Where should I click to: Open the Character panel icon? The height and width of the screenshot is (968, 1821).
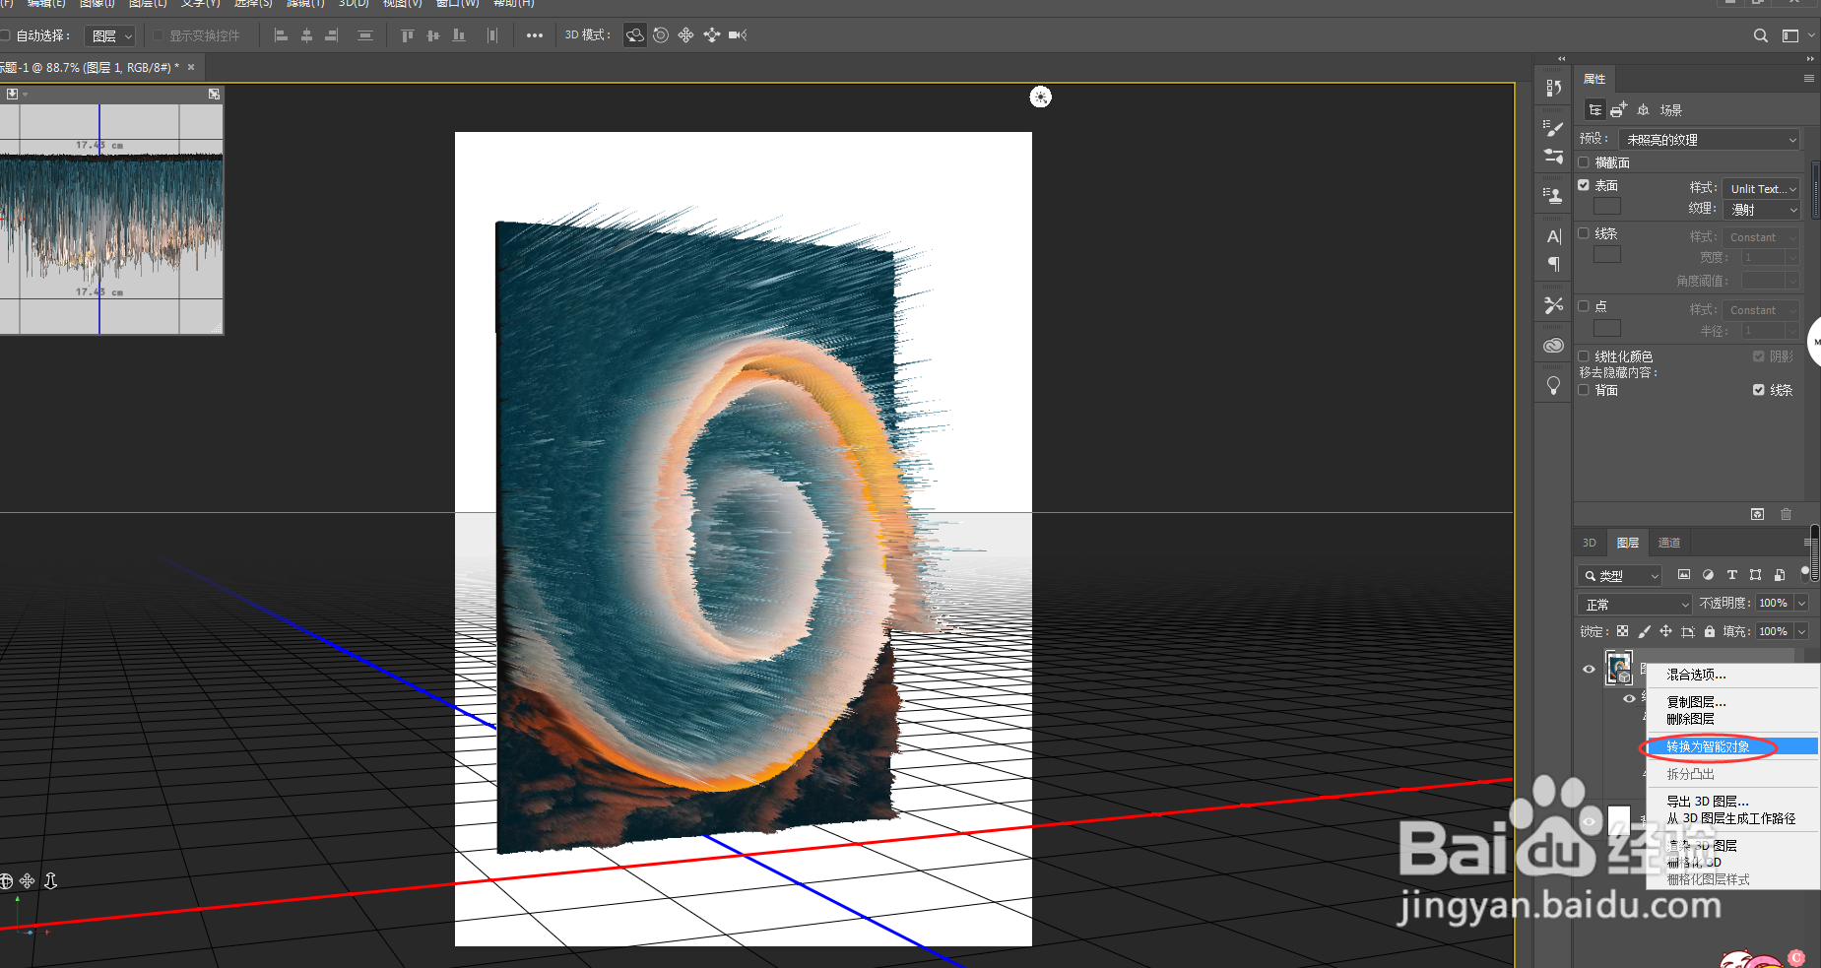pyautogui.click(x=1554, y=236)
